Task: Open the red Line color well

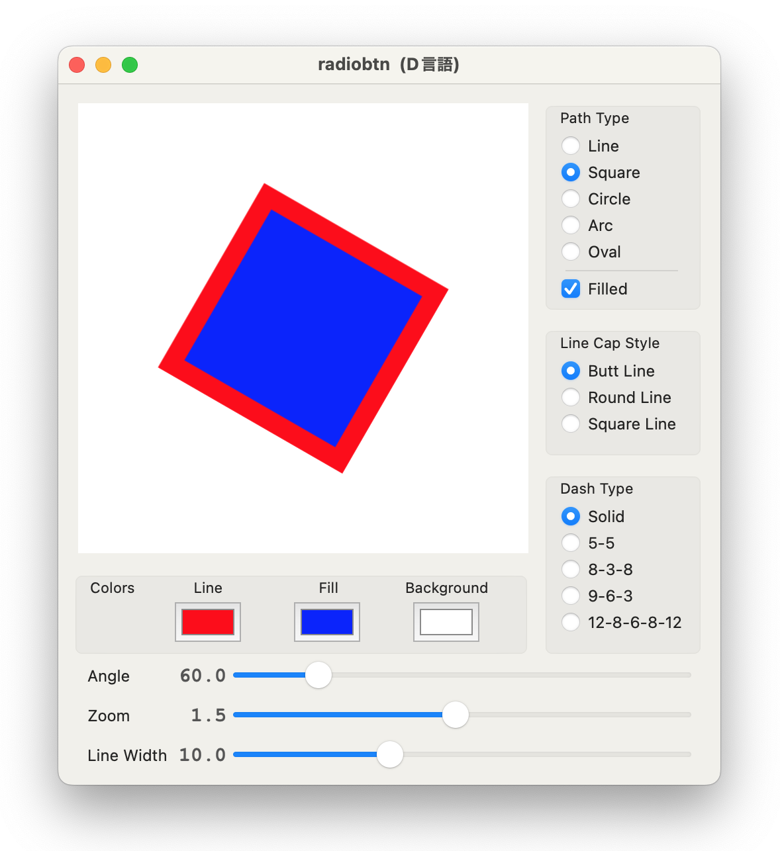Action: coord(208,622)
